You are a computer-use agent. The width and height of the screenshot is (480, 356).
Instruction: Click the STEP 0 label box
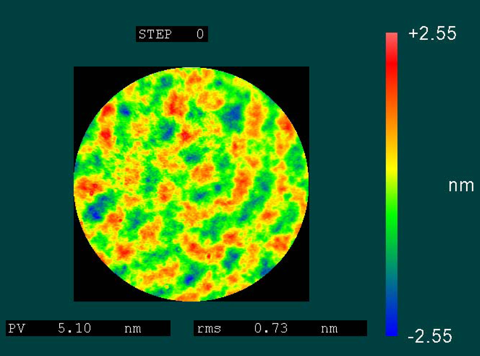pos(172,34)
